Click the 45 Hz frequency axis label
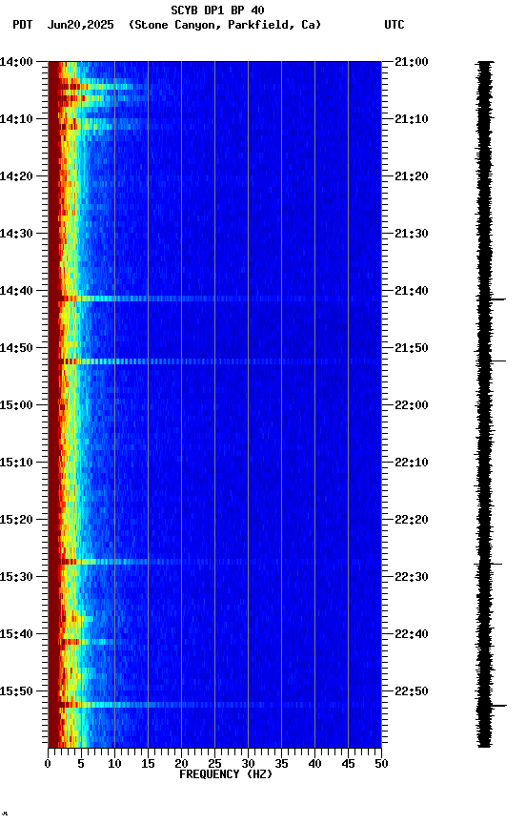The height and width of the screenshot is (824, 526). click(348, 765)
